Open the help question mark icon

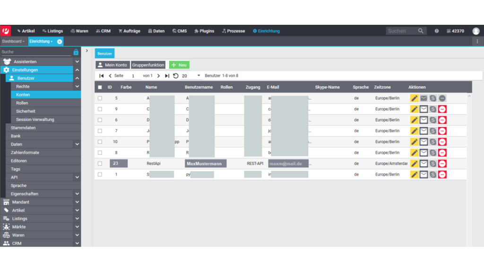pyautogui.click(x=436, y=31)
